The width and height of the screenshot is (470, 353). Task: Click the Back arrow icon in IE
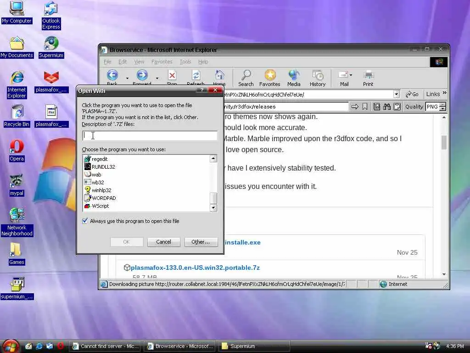(x=112, y=75)
